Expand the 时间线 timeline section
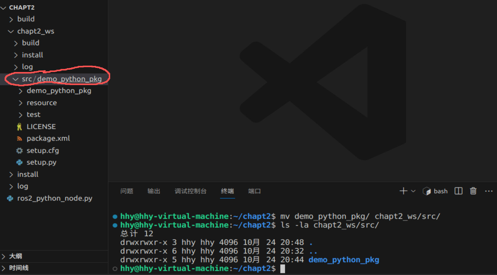 [3, 268]
